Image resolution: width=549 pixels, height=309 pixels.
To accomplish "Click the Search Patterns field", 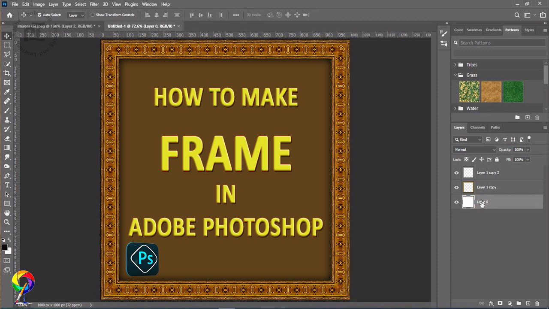I will pos(500,43).
